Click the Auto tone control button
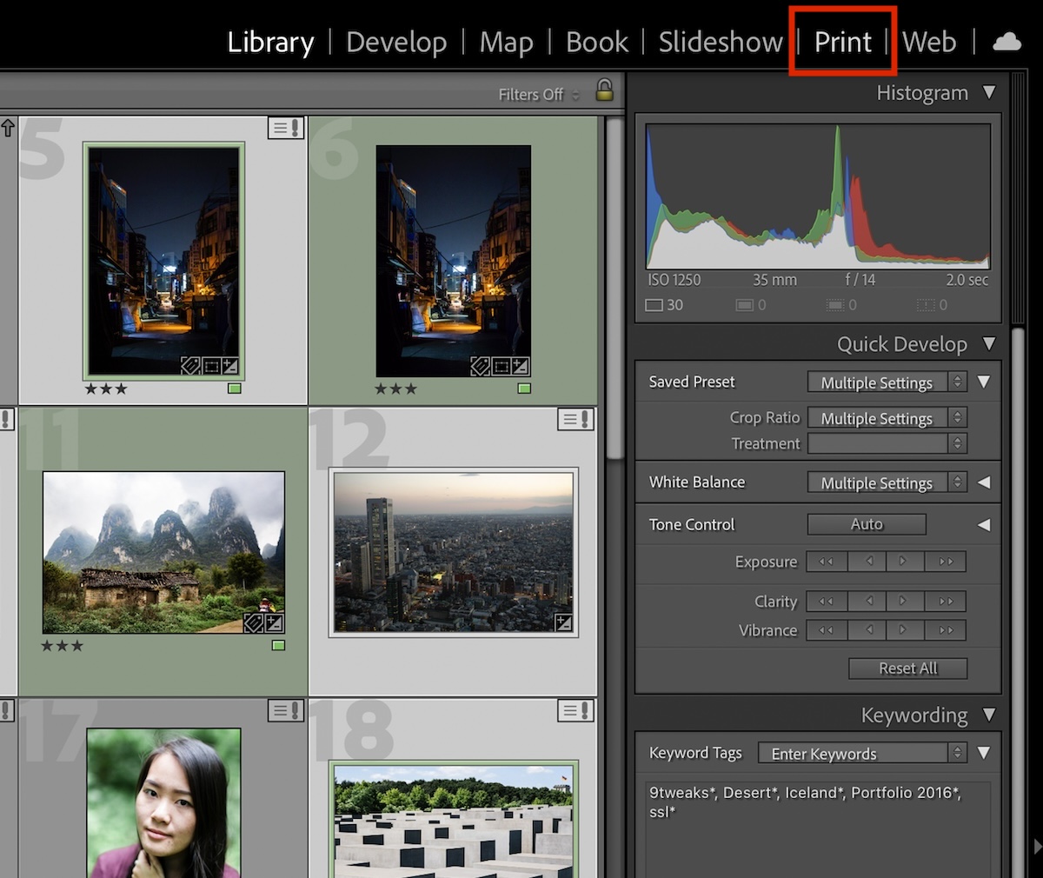1043x878 pixels. (867, 523)
